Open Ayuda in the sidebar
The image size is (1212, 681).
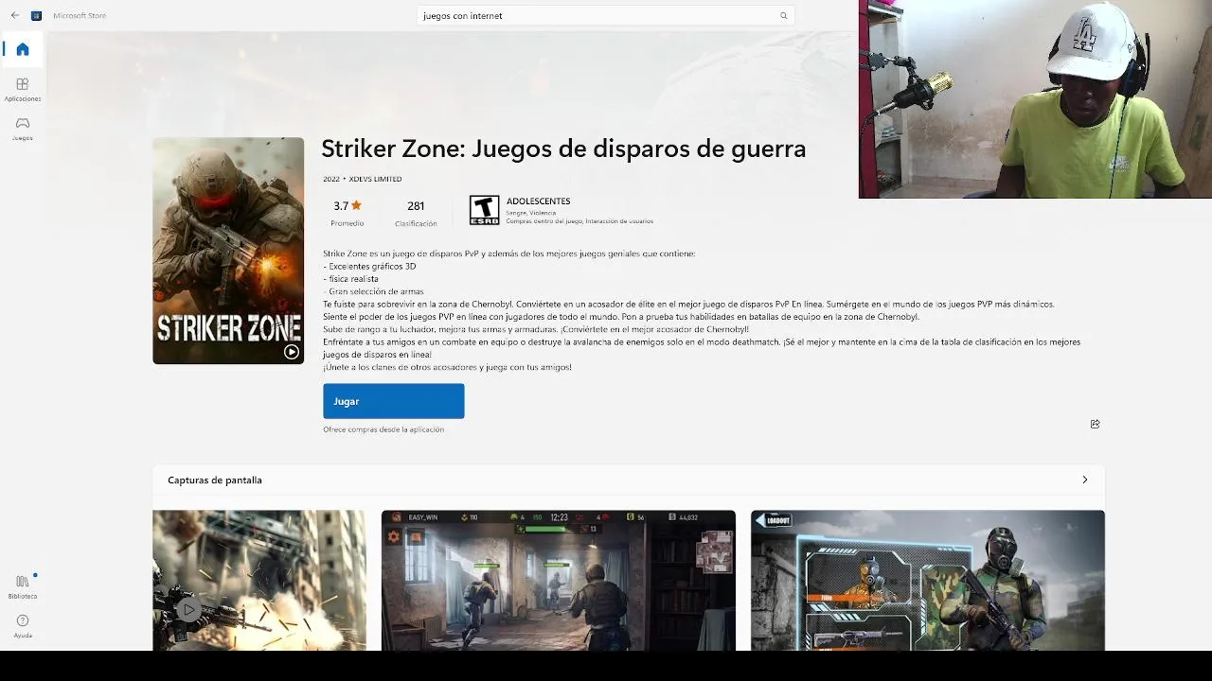coord(23,626)
